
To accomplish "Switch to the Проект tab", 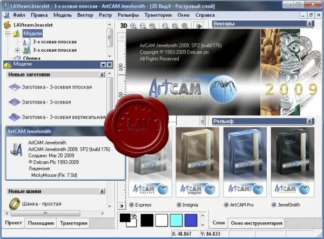I will pyautogui.click(x=13, y=223).
